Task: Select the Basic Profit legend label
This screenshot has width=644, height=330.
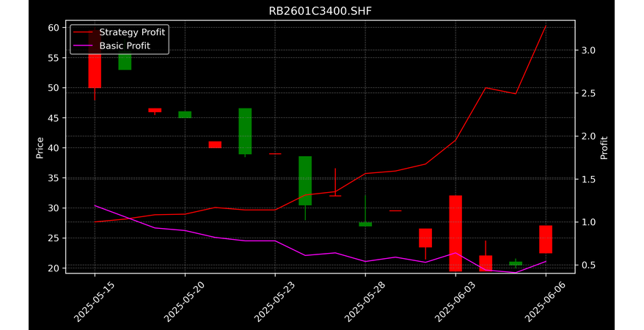Action: coord(125,45)
